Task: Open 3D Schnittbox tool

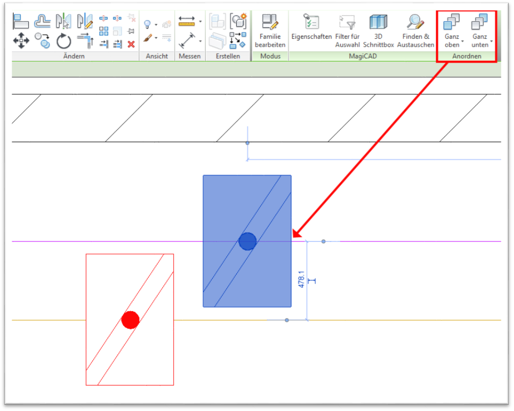Action: click(378, 30)
